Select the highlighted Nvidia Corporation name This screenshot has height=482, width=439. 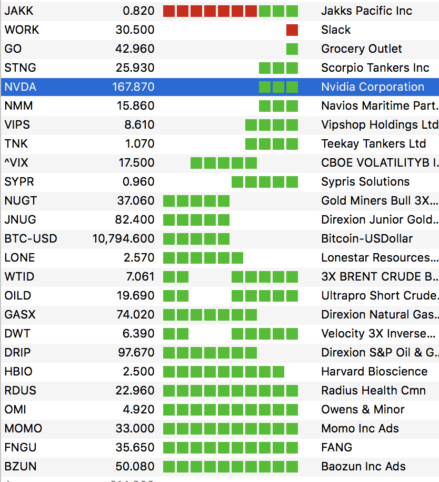pos(373,87)
